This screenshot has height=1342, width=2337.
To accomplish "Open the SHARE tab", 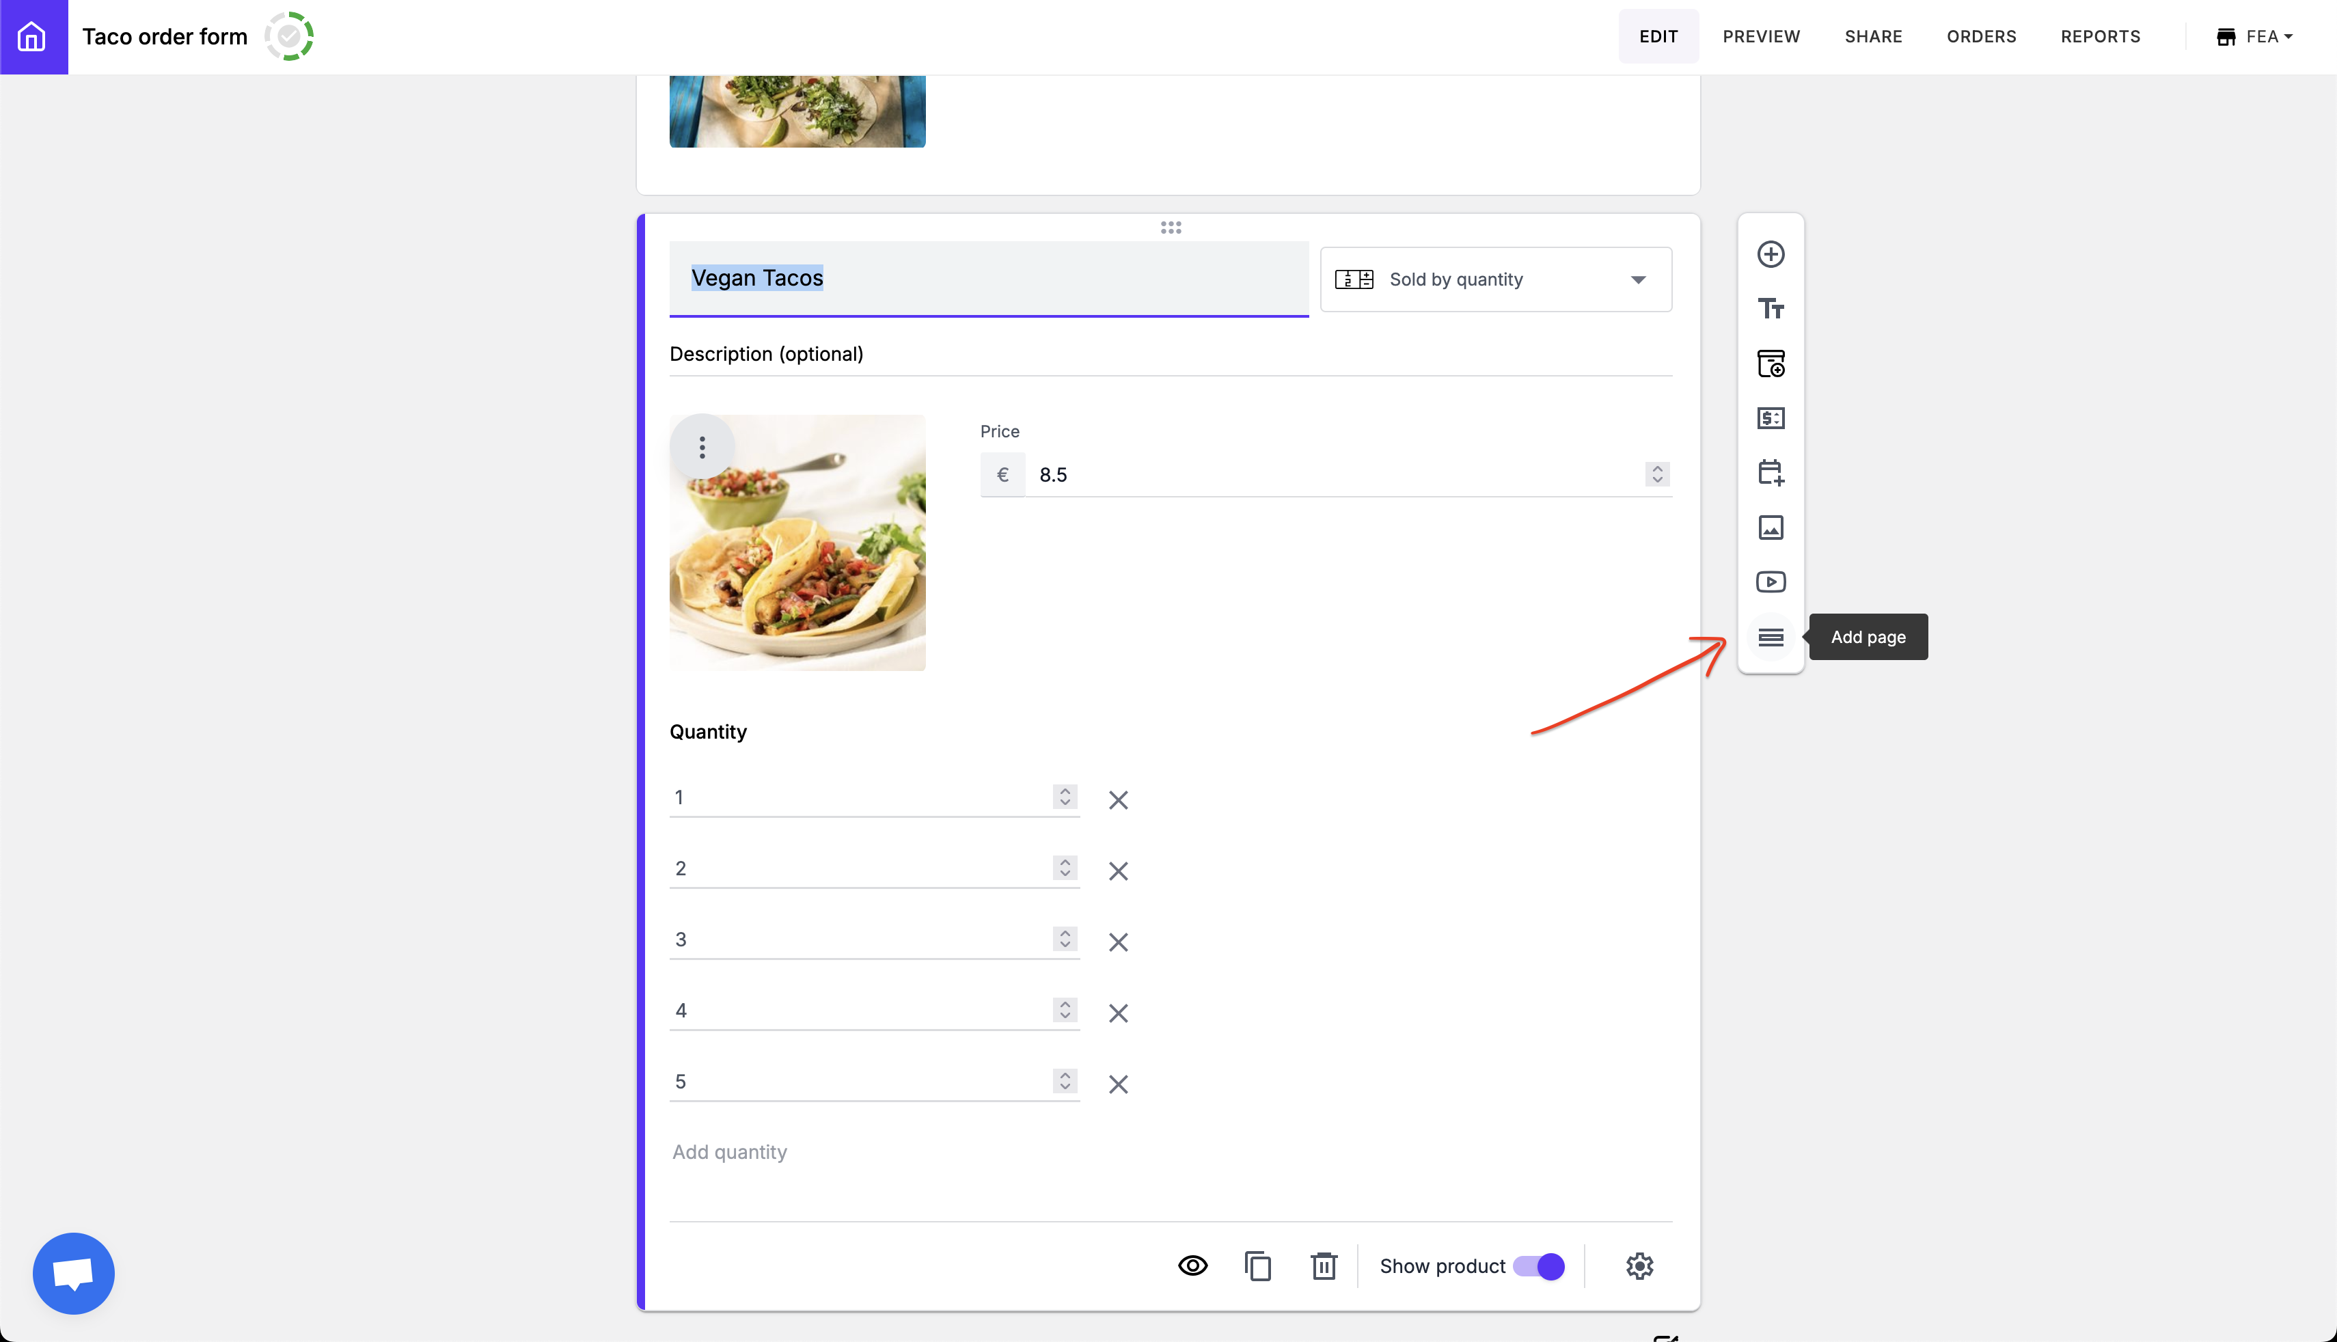I will coord(1872,37).
